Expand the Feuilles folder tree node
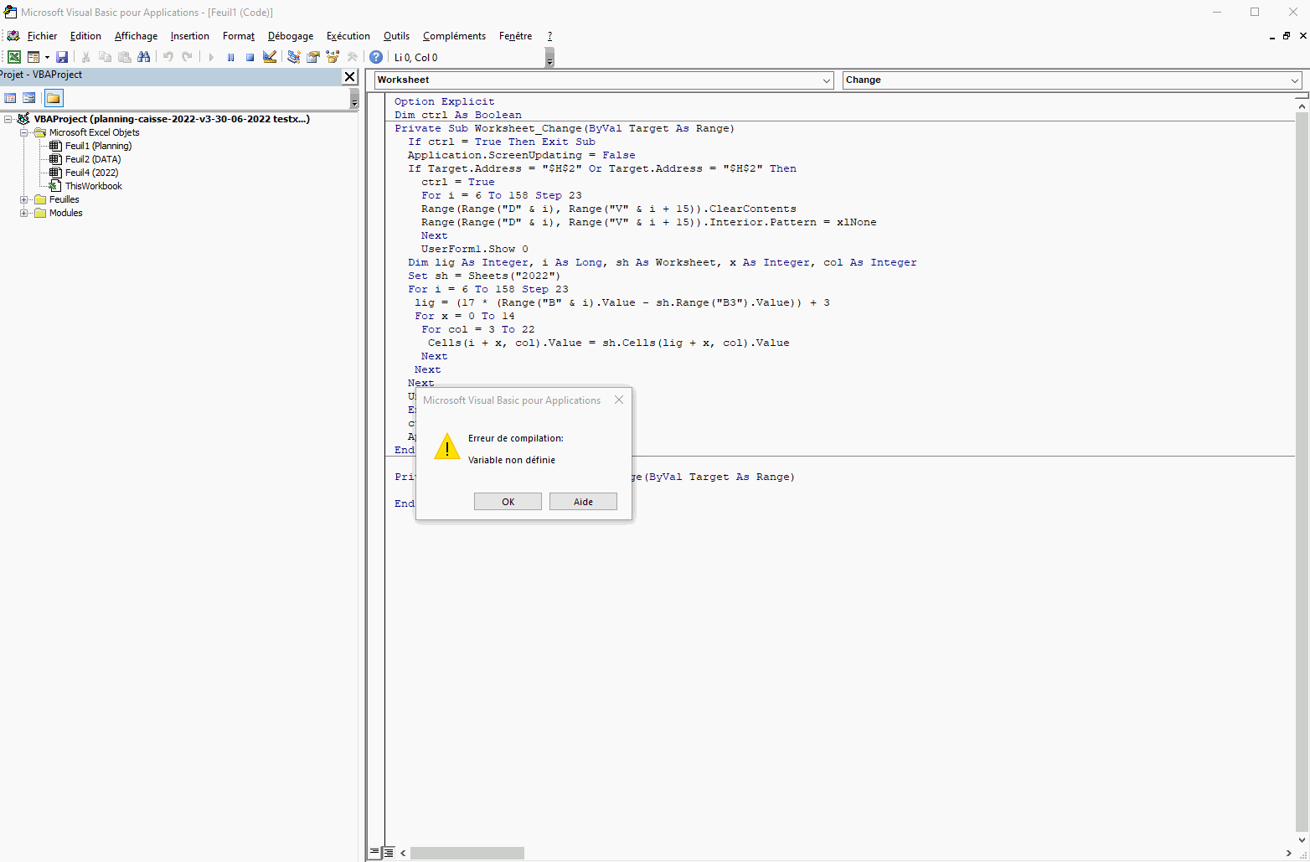 tap(23, 199)
